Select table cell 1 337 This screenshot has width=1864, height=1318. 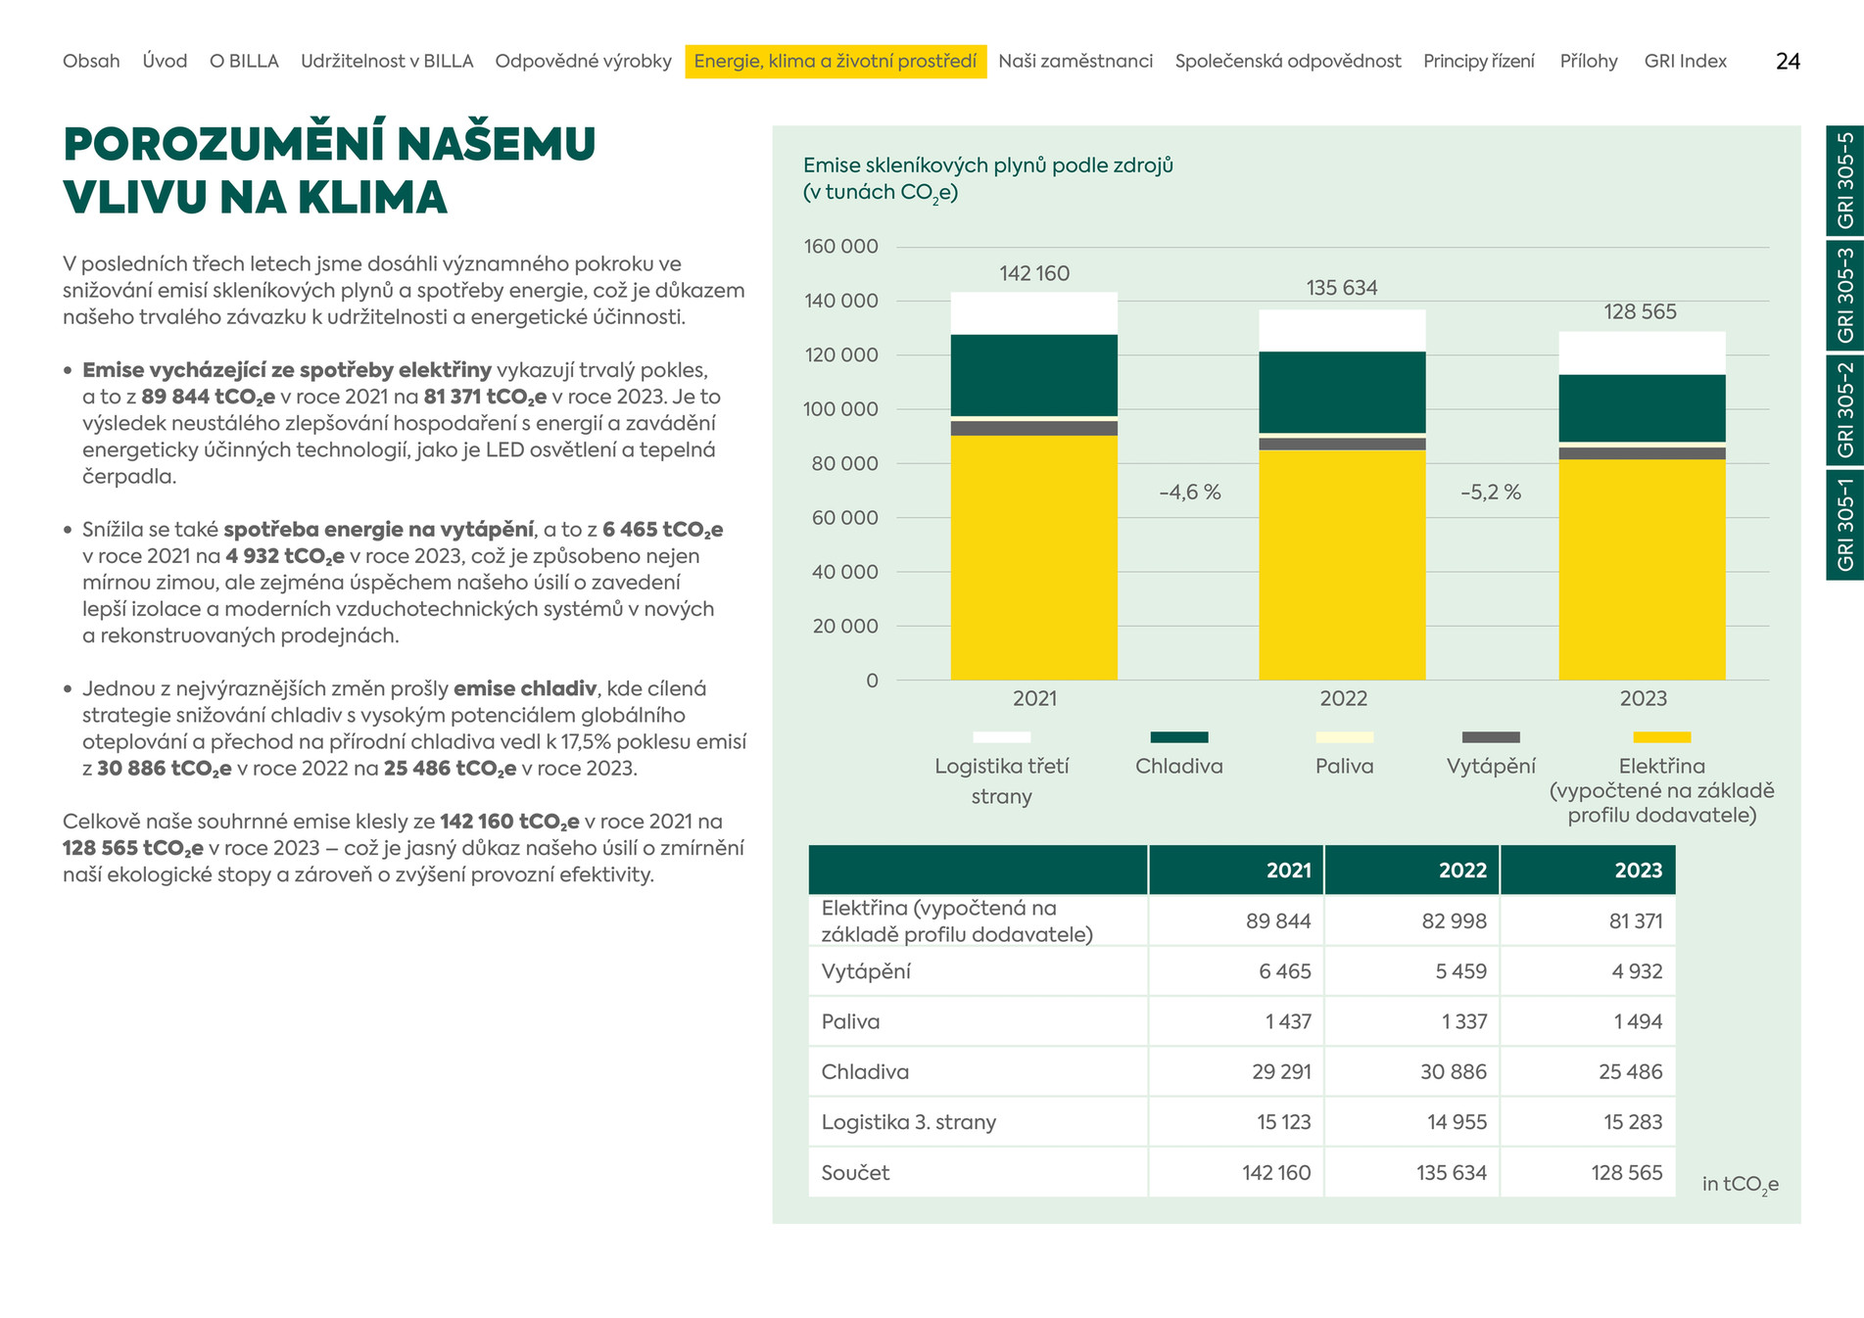1464,1022
